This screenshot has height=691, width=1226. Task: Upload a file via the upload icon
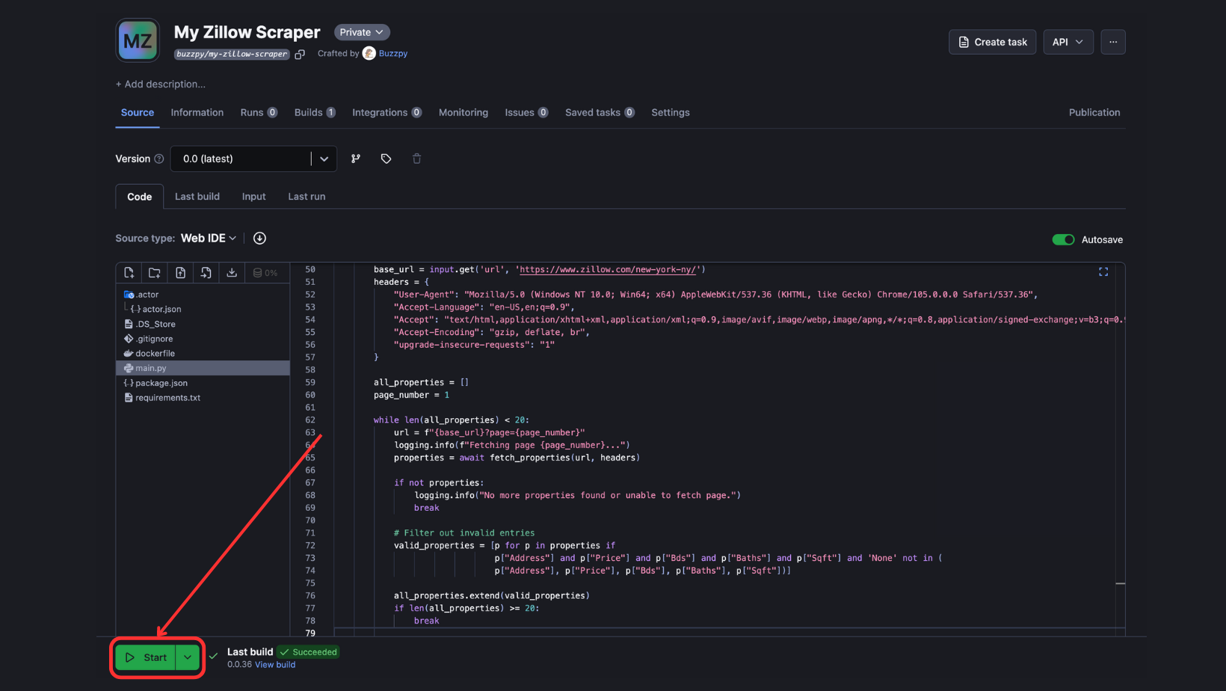pyautogui.click(x=180, y=272)
